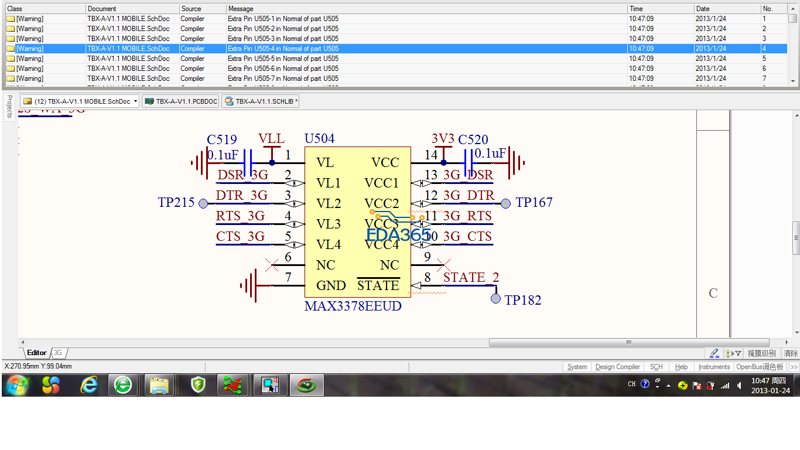The width and height of the screenshot is (800, 450).
Task: Click the horizontal scrollbar thumb below schematic
Action: click(628, 342)
